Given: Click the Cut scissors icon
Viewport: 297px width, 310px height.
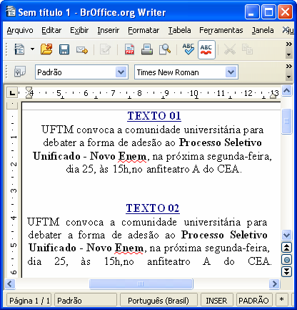Looking at the screenshot, I should pos(230,49).
